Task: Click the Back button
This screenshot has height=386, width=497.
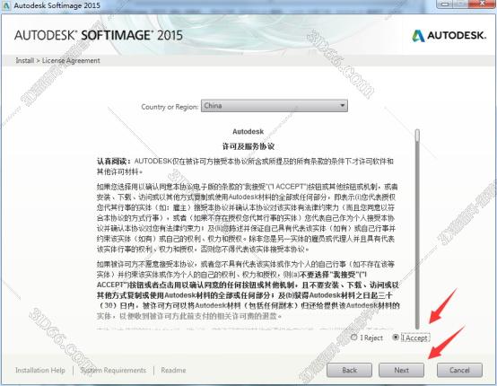Action: (x=349, y=370)
